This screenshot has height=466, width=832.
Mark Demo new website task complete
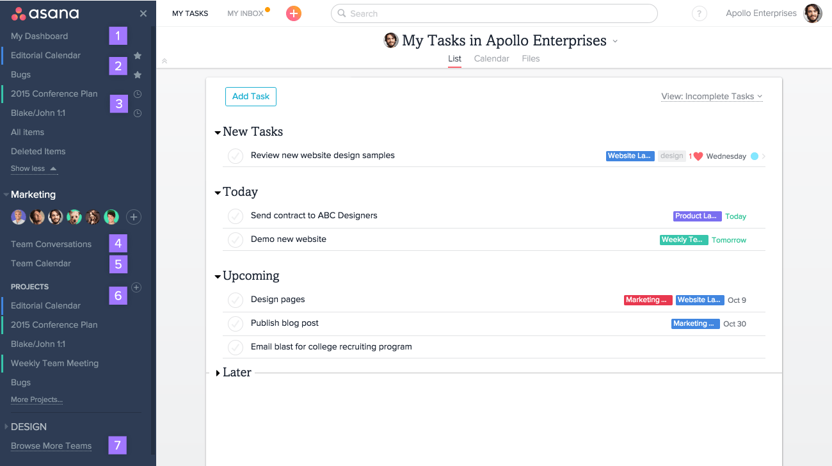click(x=236, y=239)
